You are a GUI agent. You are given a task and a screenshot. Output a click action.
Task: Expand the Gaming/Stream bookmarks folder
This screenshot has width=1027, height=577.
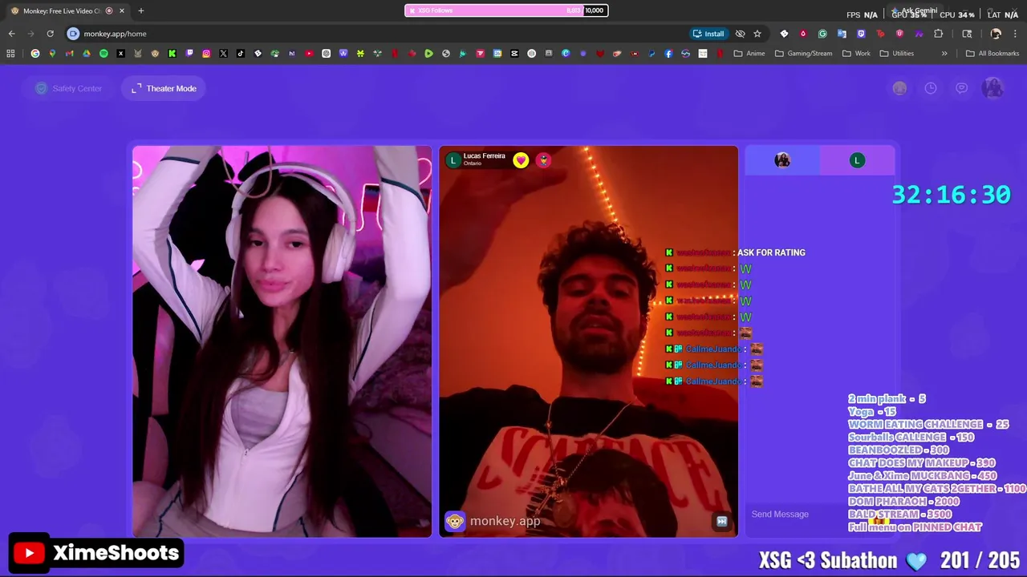point(803,54)
